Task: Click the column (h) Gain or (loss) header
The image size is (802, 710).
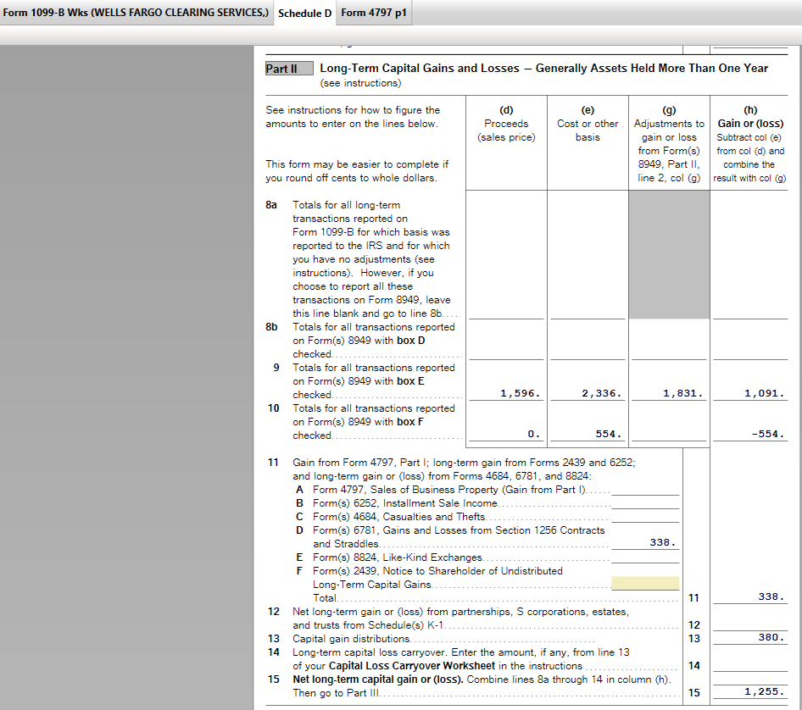Action: (x=749, y=144)
